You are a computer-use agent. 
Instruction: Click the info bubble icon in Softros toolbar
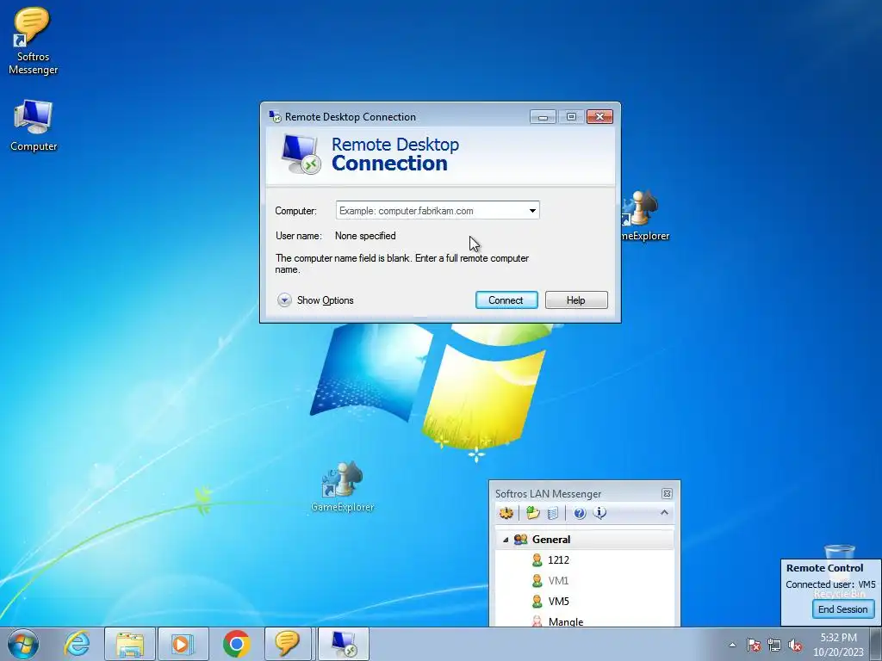point(599,513)
